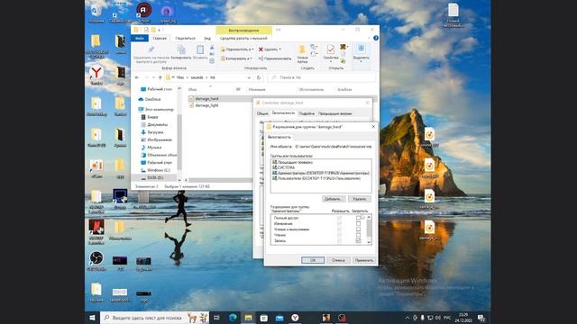Open notification center on taskbar
This screenshot has width=577, height=324.
(x=481, y=318)
